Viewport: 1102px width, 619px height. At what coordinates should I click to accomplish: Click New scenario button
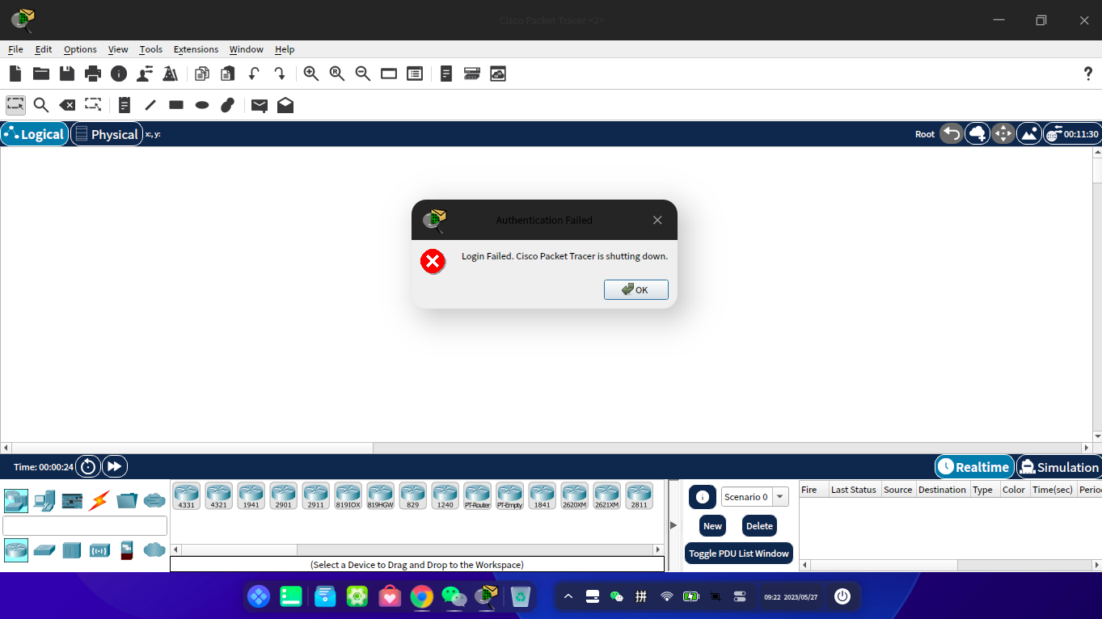click(712, 526)
